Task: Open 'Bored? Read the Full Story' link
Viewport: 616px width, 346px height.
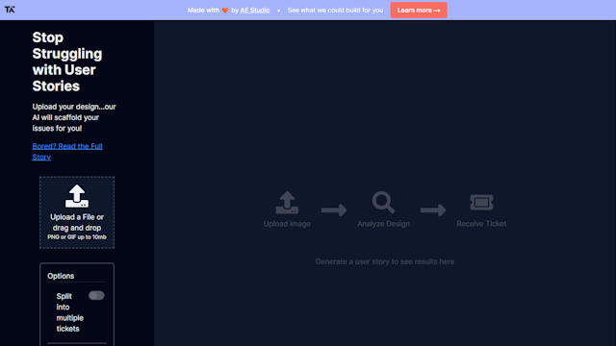Action: point(67,152)
